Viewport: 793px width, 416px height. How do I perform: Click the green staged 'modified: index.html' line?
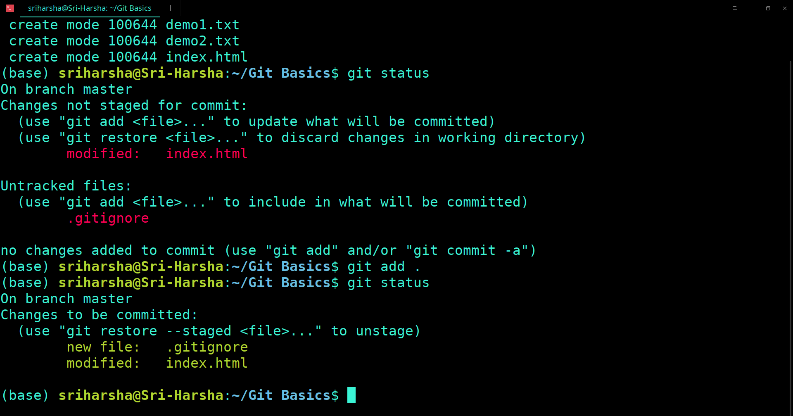pos(157,363)
